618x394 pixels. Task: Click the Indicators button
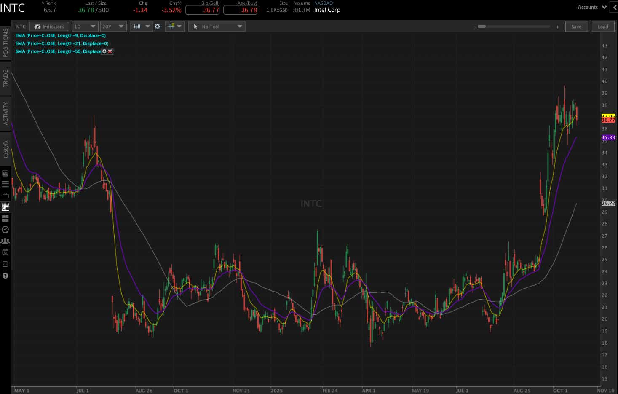(x=49, y=26)
